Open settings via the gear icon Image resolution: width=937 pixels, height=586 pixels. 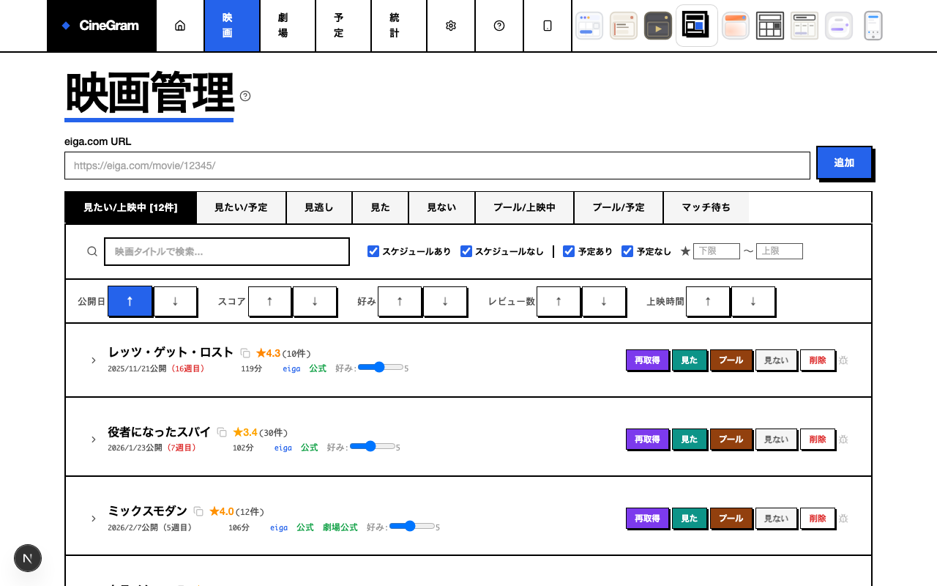(451, 26)
